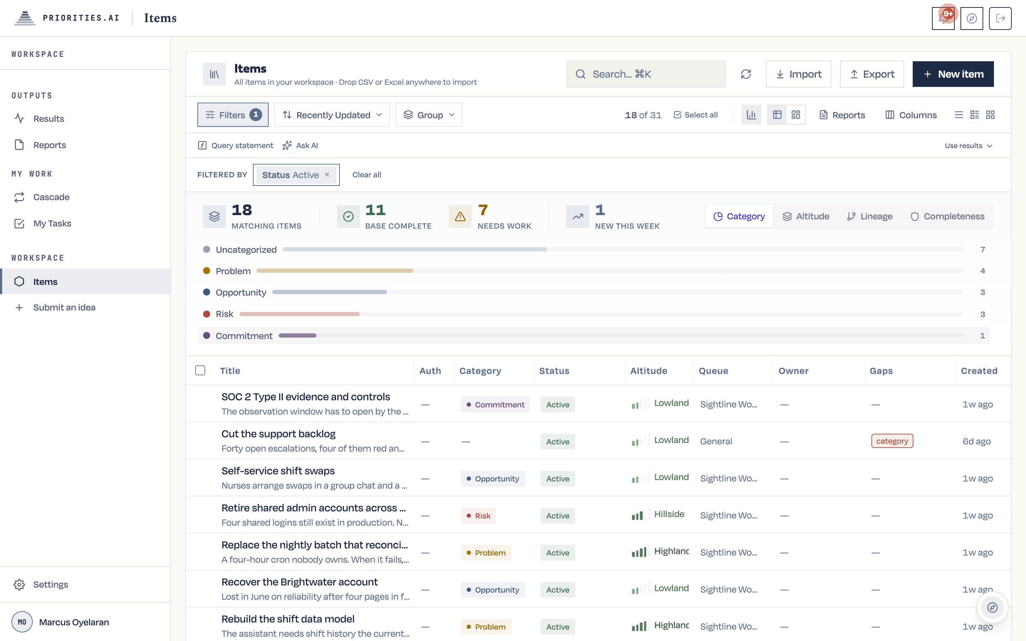Click the Priorities.ai logo

[x=67, y=18]
